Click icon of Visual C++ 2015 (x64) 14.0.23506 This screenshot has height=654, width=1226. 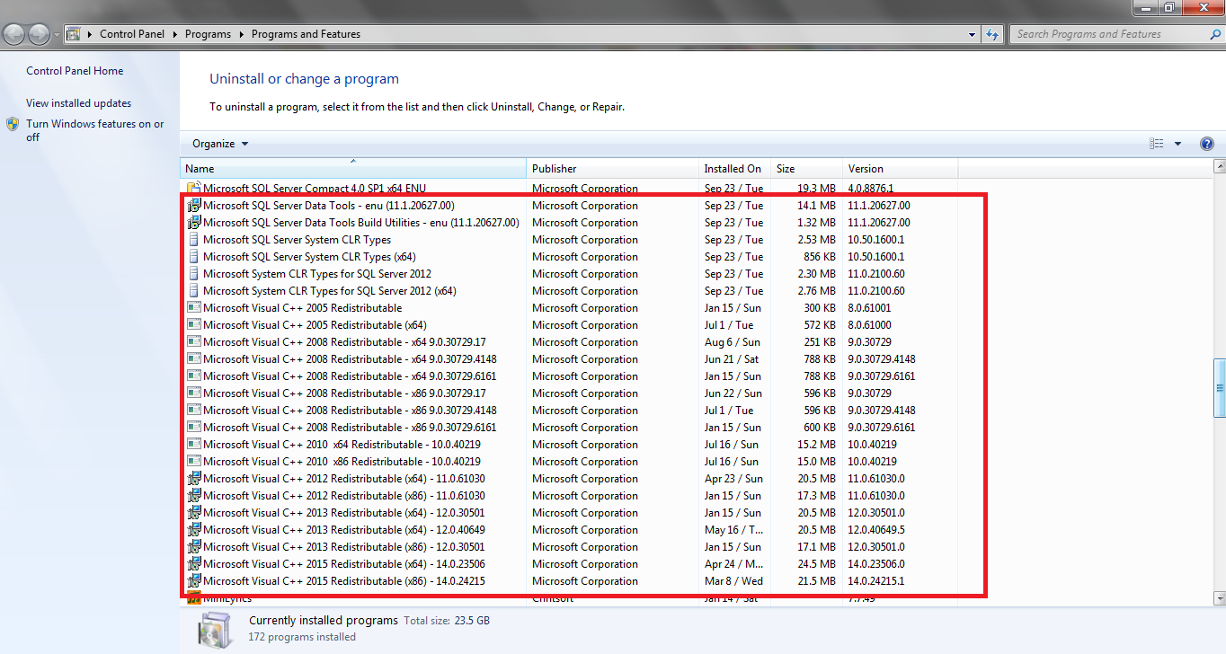(x=193, y=564)
